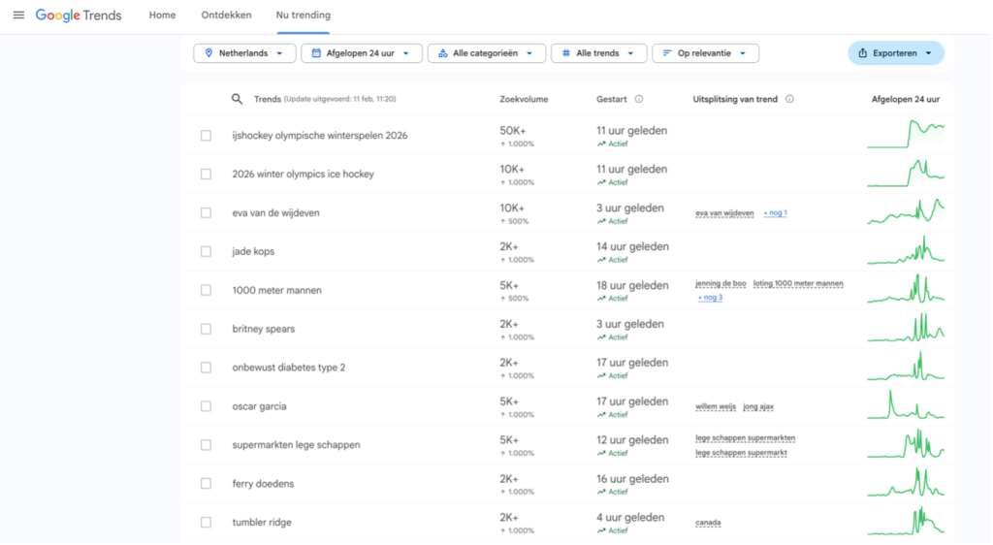The image size is (993, 545).
Task: Open sparkline chart for britney spears
Action: [x=906, y=329]
